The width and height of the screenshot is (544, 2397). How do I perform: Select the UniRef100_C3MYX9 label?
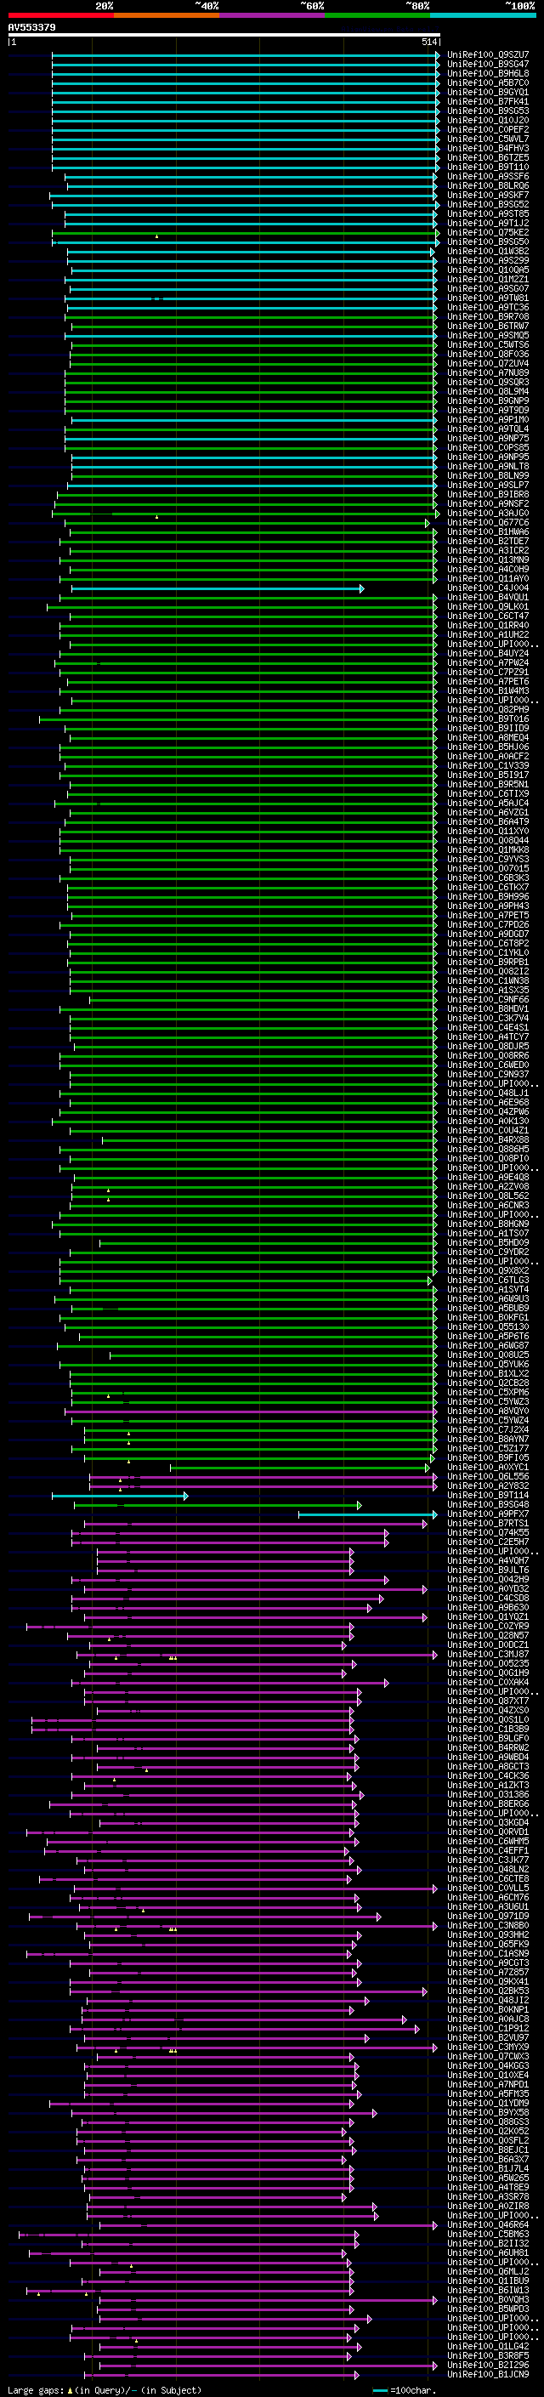(x=487, y=2048)
